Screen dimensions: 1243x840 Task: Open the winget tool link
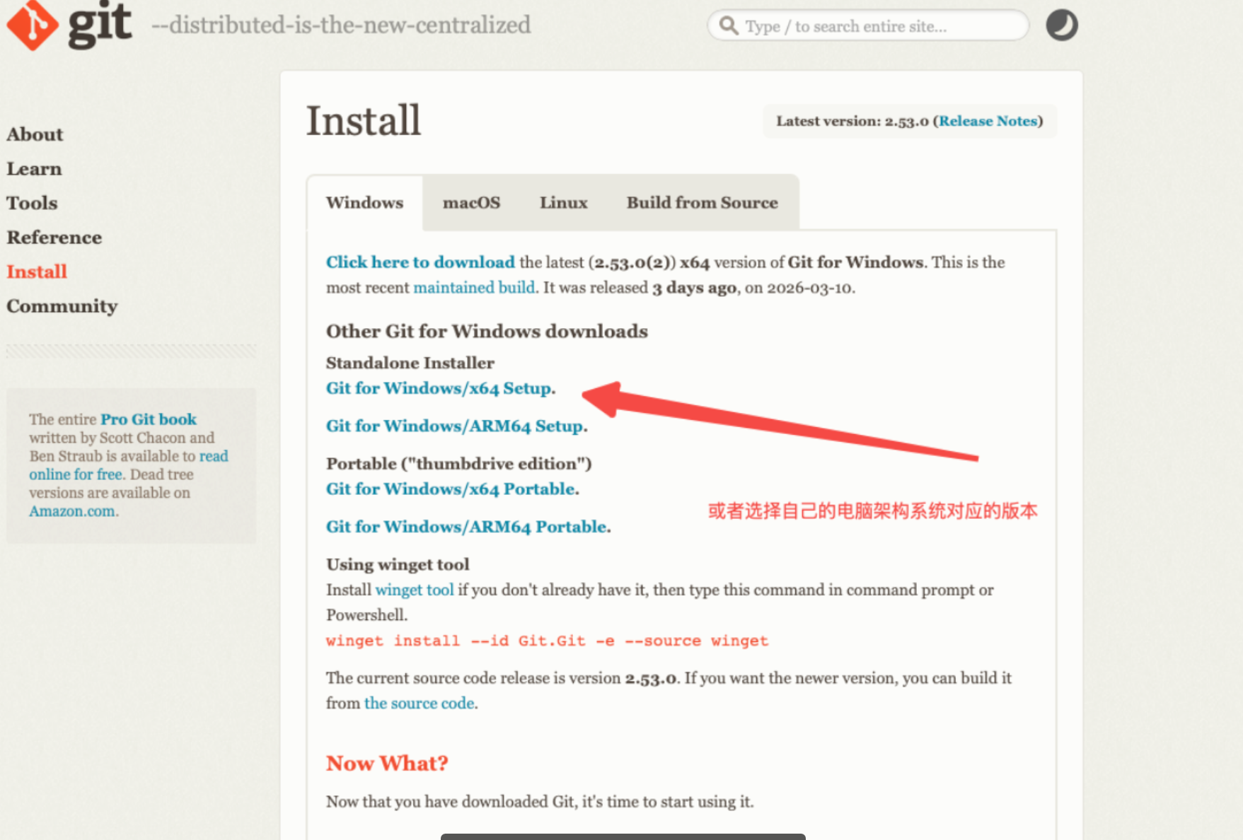point(414,590)
